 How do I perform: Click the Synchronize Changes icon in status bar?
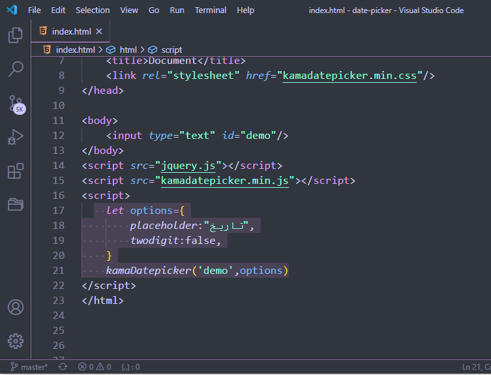click(63, 367)
